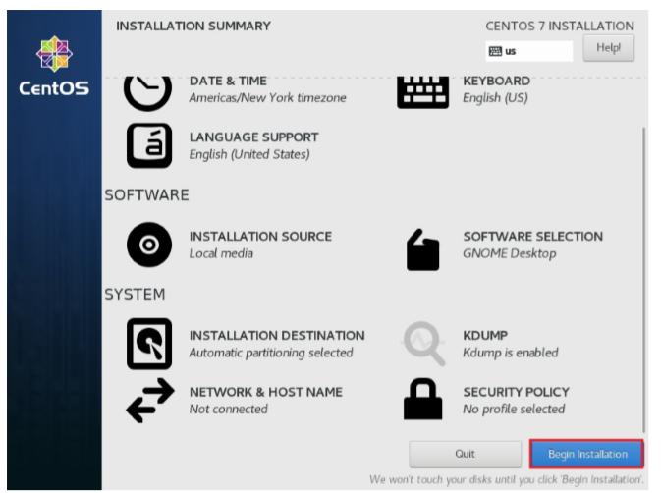Open Security Policy padlock icon

[x=421, y=400]
